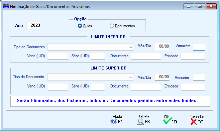Click the 'Opção' group label
Image resolution: width=220 pixels, height=131 pixels.
click(80, 19)
